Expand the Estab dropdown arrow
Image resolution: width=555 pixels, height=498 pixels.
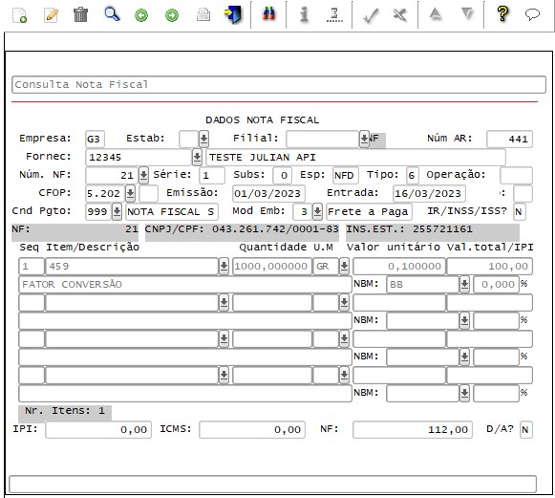[203, 139]
